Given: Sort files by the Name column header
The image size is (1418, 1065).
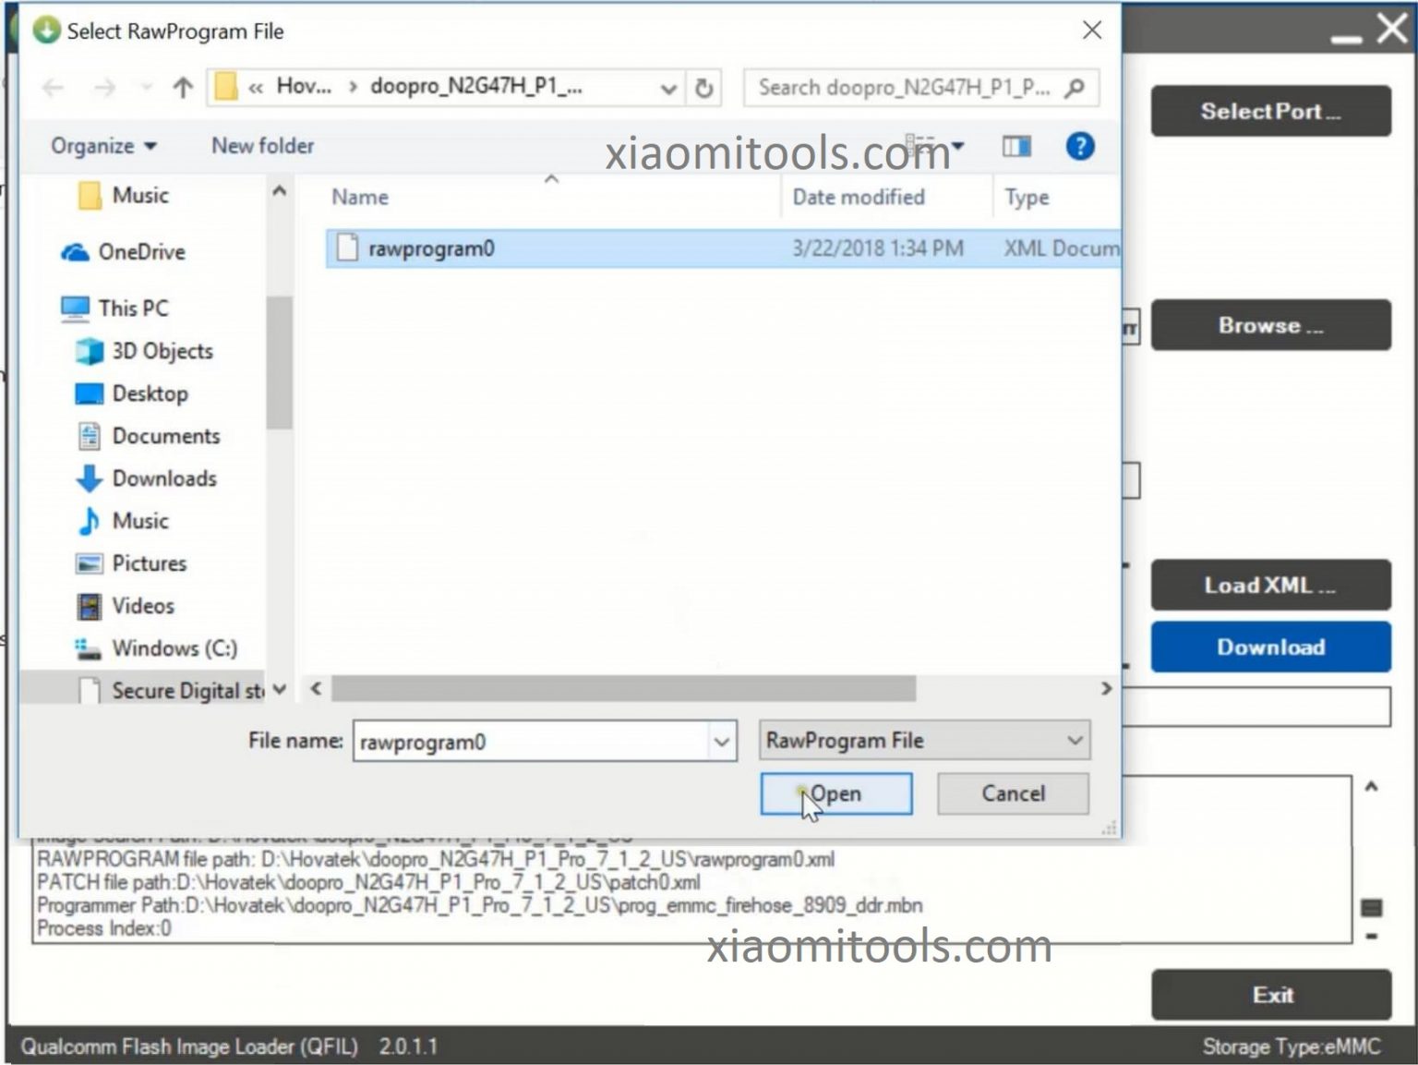Looking at the screenshot, I should coord(359,197).
